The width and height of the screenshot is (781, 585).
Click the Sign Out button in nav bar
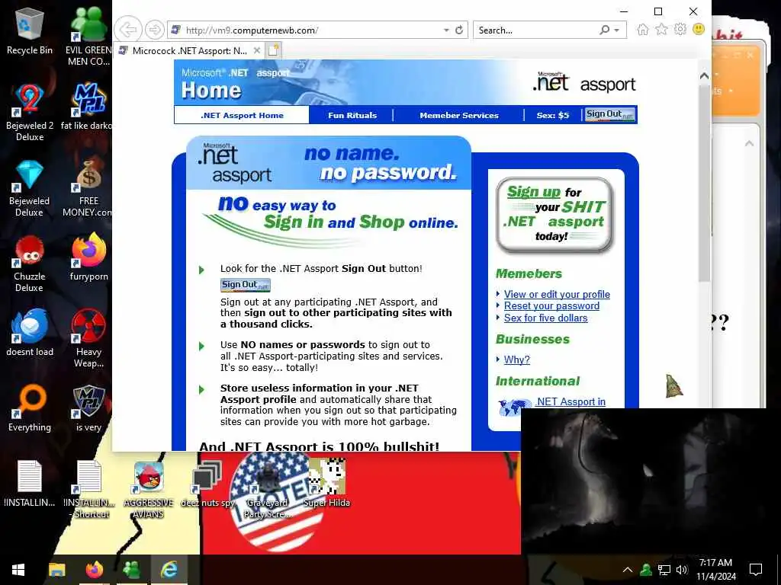(x=610, y=114)
